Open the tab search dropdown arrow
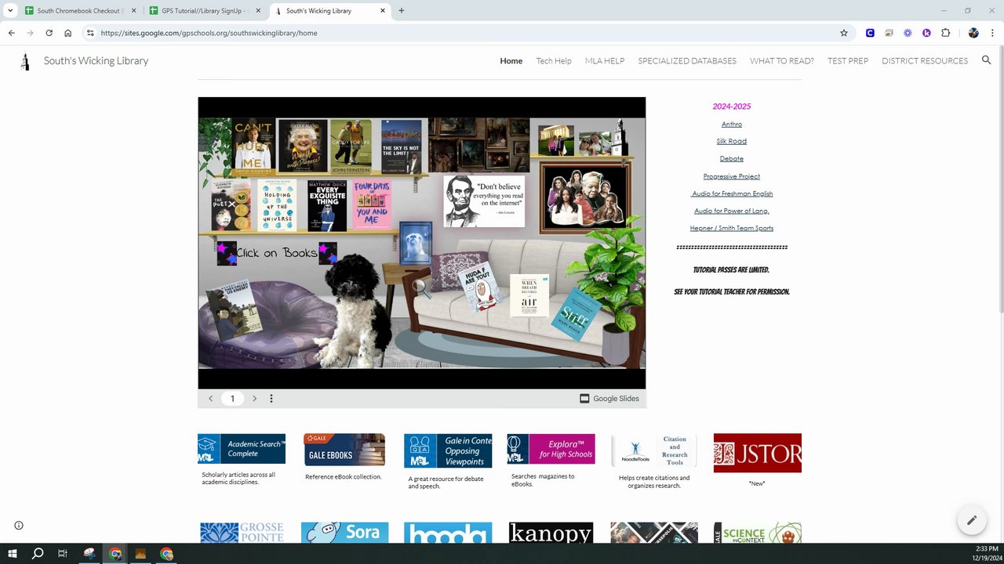 10,11
